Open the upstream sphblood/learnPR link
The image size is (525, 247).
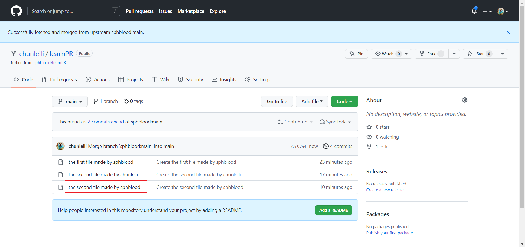pos(50,63)
